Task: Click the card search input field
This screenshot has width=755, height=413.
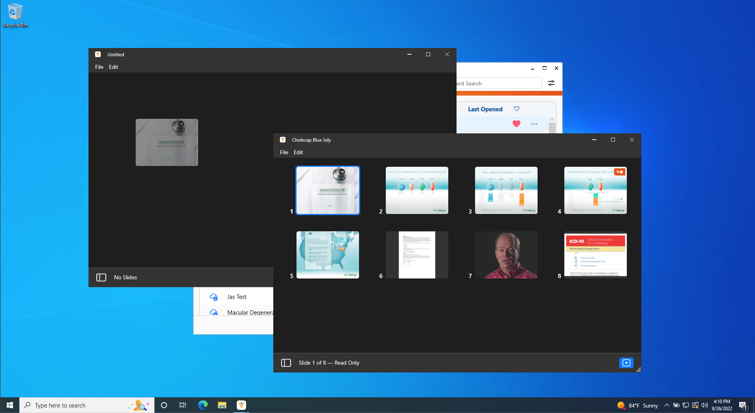Action: [497, 83]
